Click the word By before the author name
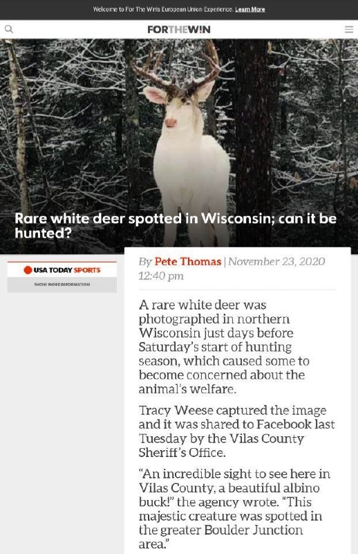 pyautogui.click(x=145, y=262)
